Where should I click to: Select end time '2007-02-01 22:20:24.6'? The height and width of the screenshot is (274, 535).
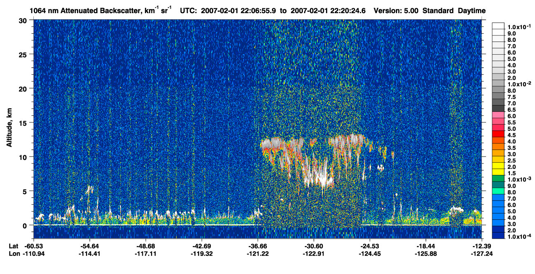[328, 11]
